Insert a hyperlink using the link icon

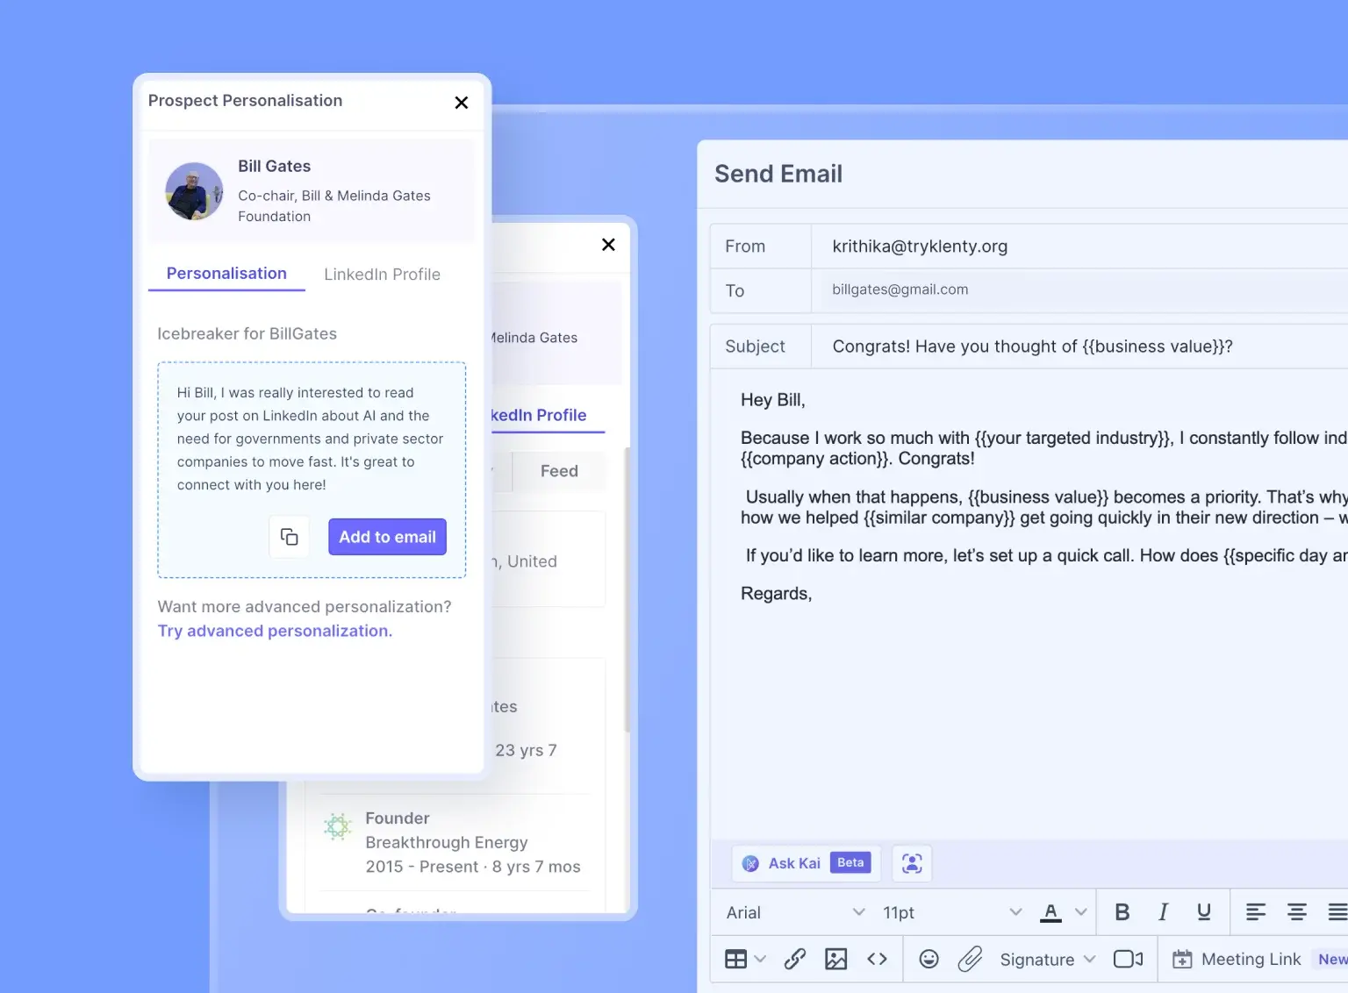coord(795,959)
